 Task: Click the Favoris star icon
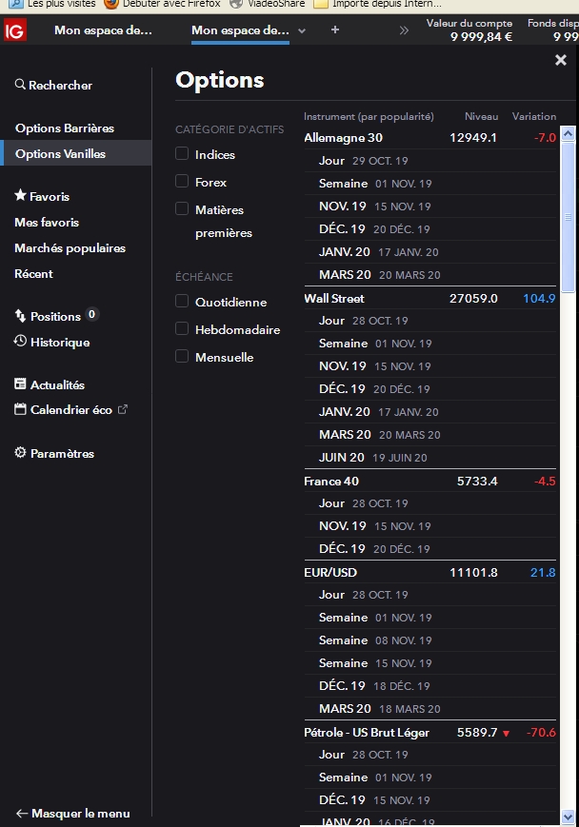click(20, 195)
